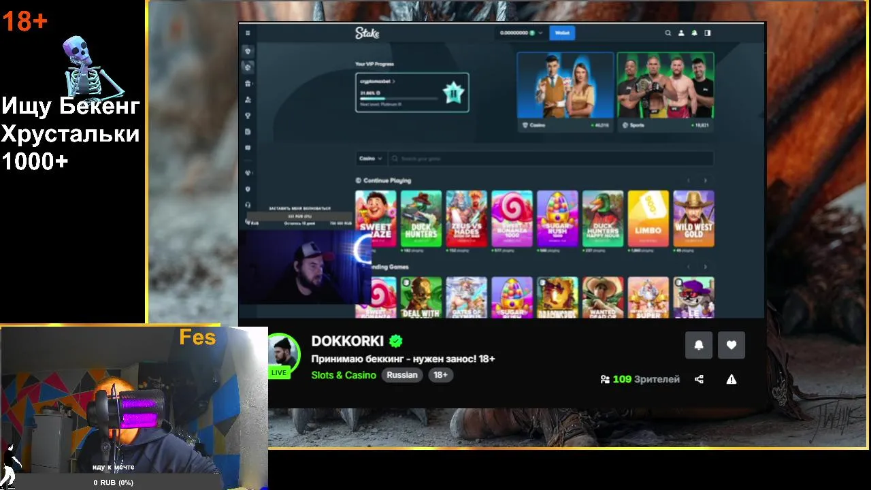Expand the balance currency dropdown
The image size is (871, 490).
coord(540,33)
